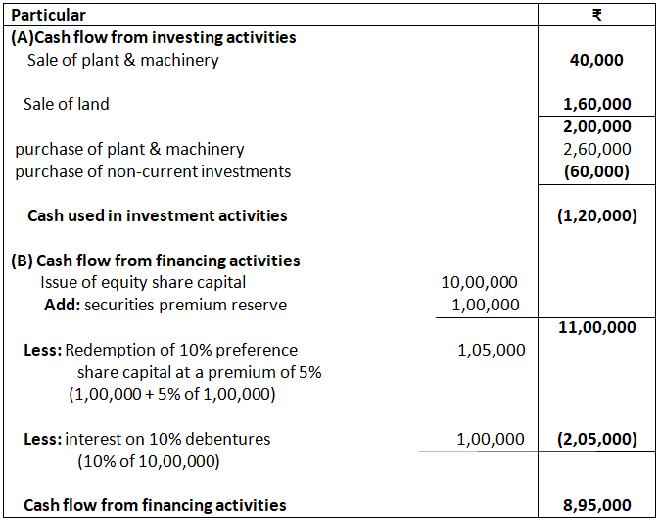Select 'purchase of non-current investments' row
Image resolution: width=660 pixels, height=522 pixels.
153,171
